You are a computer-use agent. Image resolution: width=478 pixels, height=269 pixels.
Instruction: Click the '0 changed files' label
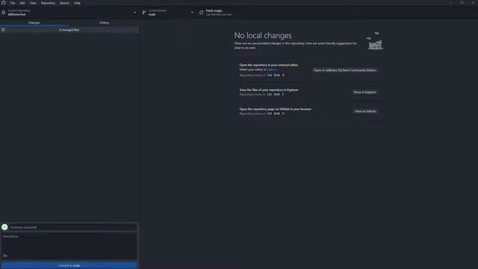[69, 30]
